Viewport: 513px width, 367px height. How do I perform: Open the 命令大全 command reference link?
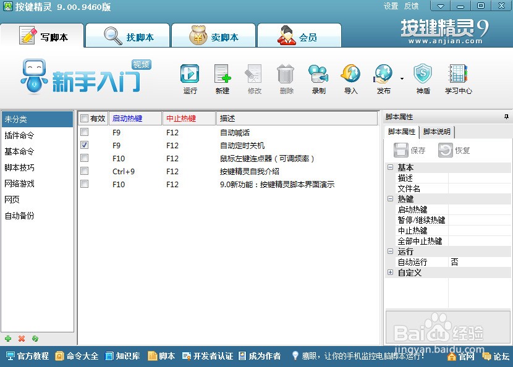point(77,356)
